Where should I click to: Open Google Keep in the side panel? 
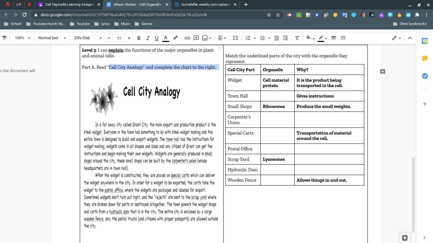pos(425,58)
